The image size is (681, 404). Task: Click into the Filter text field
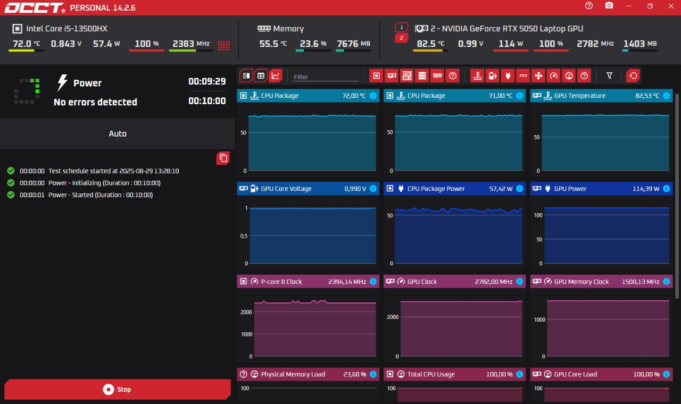click(x=326, y=77)
